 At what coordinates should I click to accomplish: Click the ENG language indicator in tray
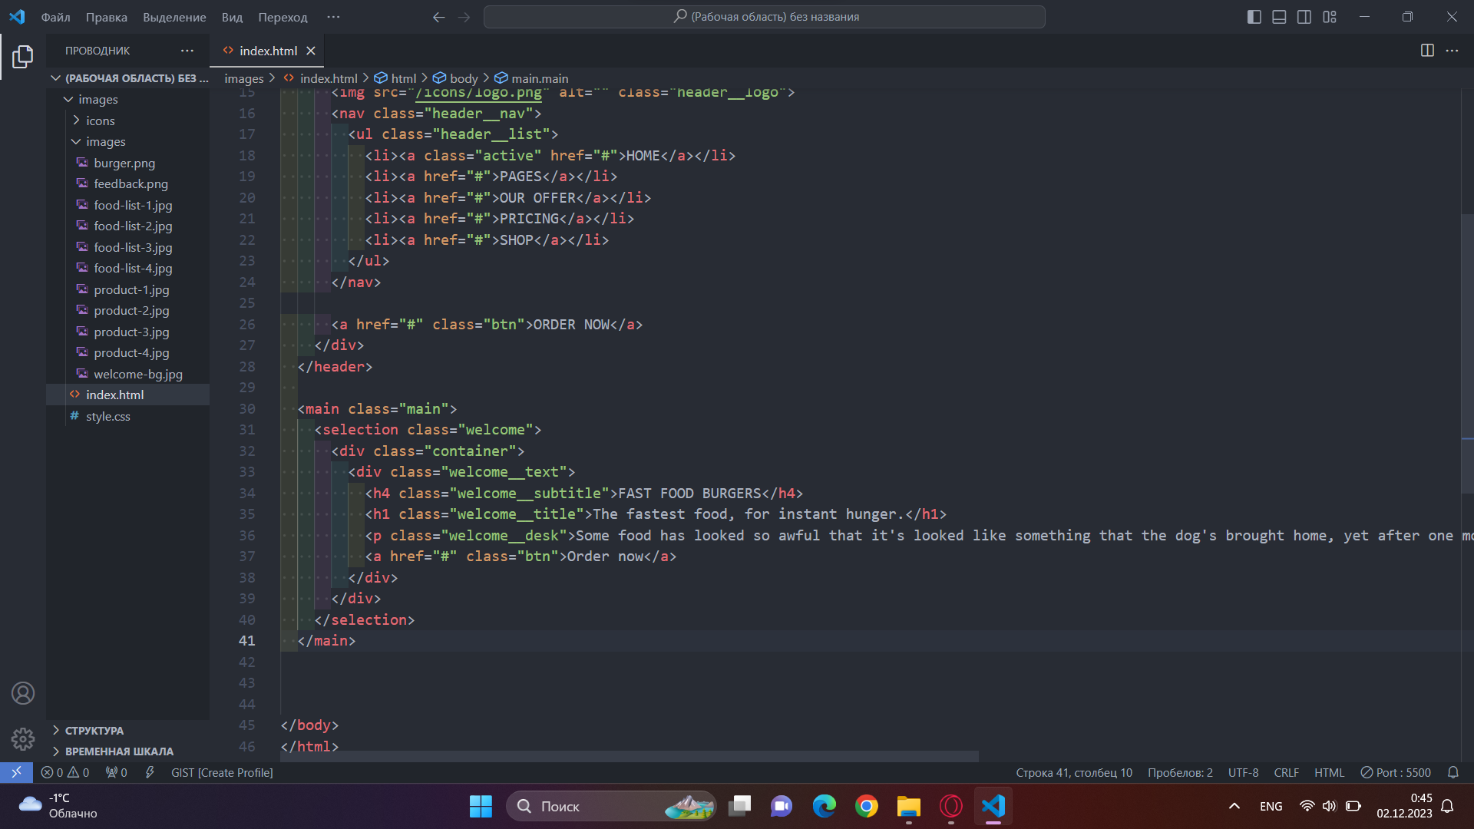pyautogui.click(x=1271, y=806)
